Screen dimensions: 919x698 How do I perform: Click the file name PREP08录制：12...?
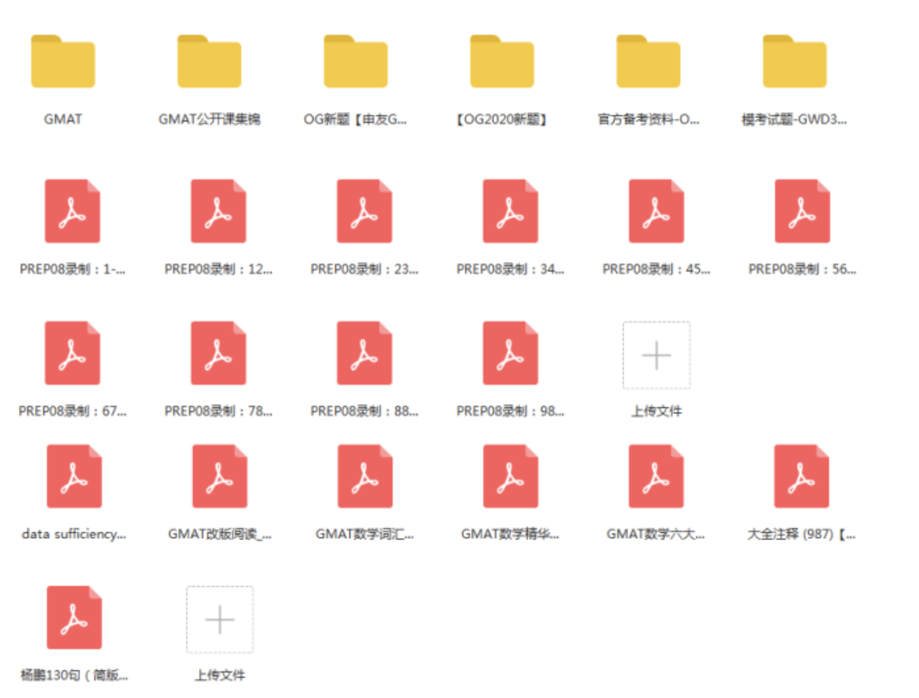point(219,269)
